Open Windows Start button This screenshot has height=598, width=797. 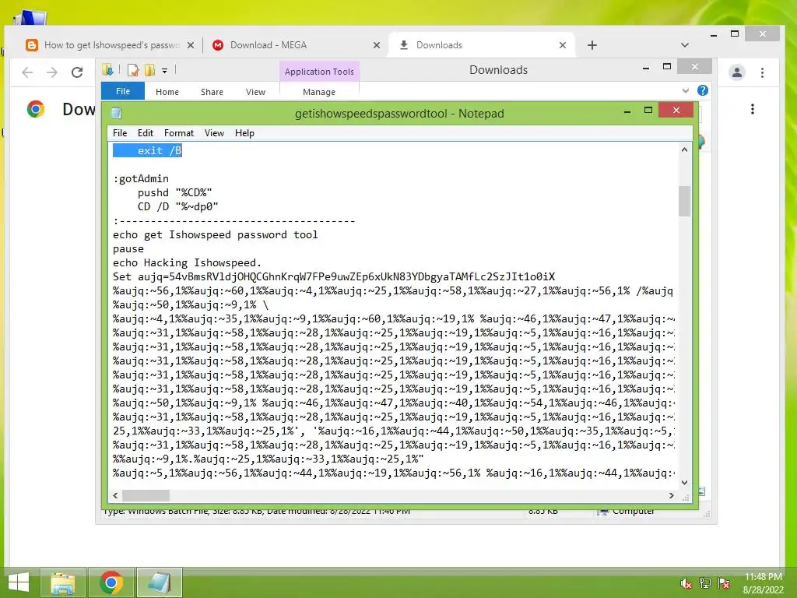click(19, 582)
